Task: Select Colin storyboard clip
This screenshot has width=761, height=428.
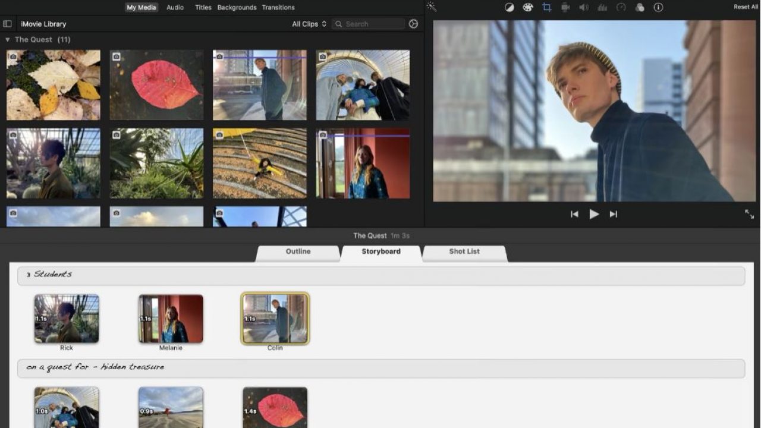Action: click(275, 318)
